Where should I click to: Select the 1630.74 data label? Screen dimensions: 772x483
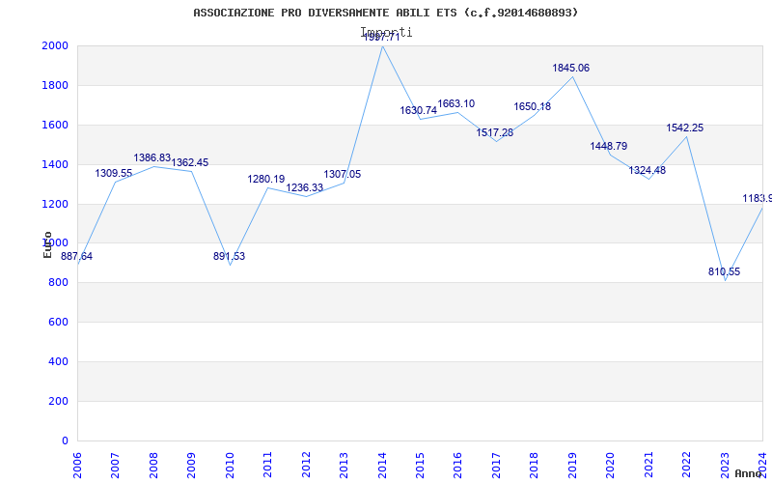419,110
